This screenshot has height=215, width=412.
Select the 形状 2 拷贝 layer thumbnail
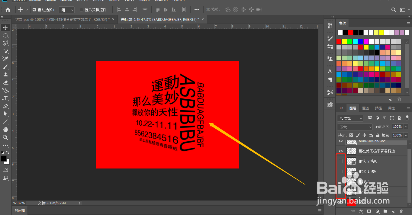[x=351, y=161]
